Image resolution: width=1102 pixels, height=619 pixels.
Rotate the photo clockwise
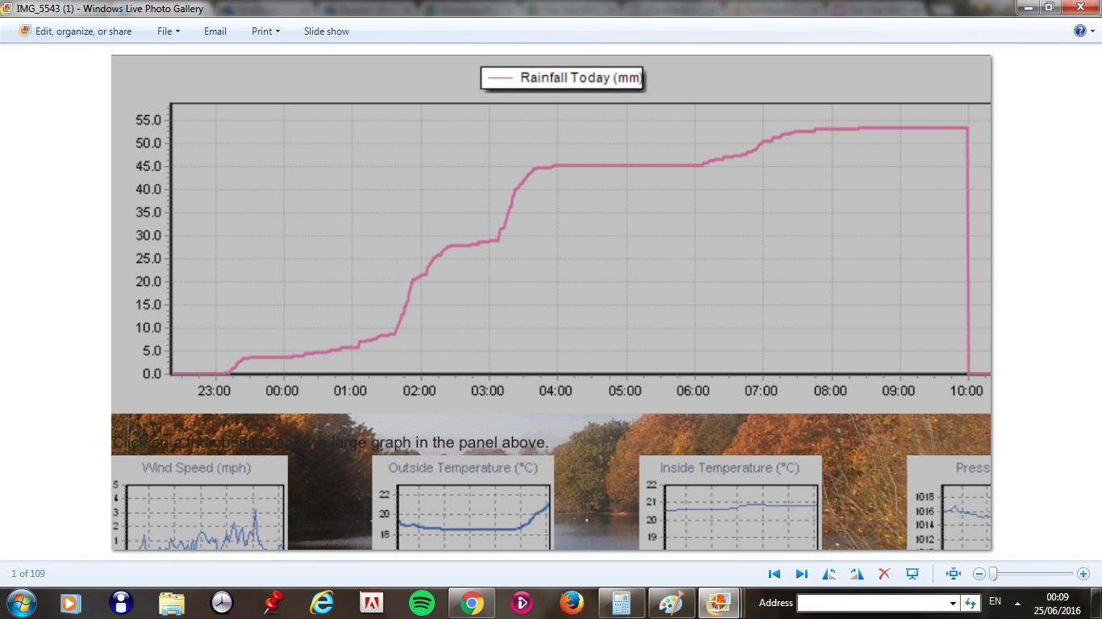[x=857, y=574]
